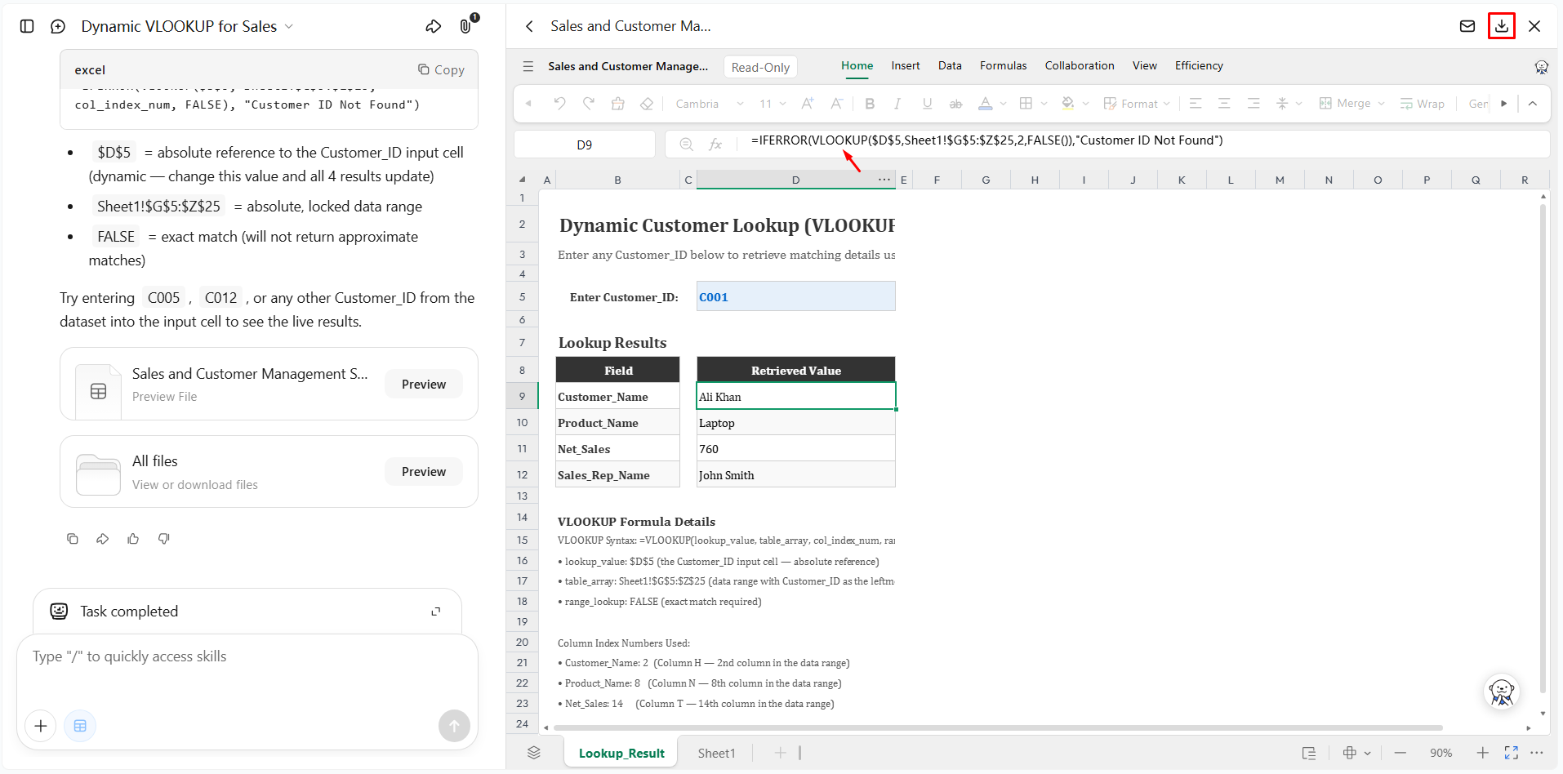Open the View ribbon tab
Viewport: 1563px width, 774px height.
pyautogui.click(x=1144, y=66)
